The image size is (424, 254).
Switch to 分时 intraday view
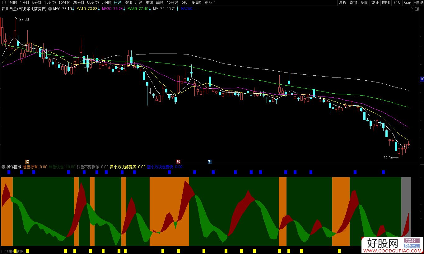point(13,2)
